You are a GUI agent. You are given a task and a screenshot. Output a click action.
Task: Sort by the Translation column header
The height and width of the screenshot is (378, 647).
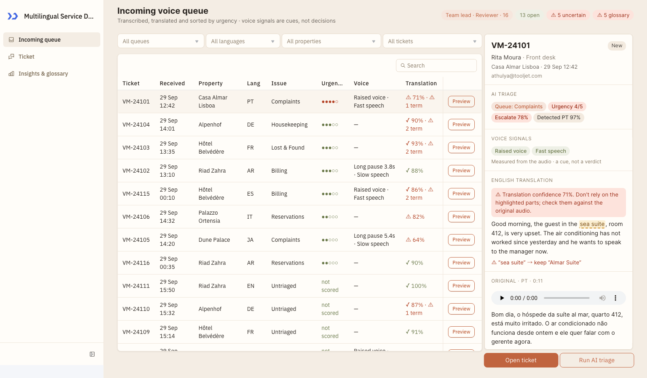pos(421,83)
